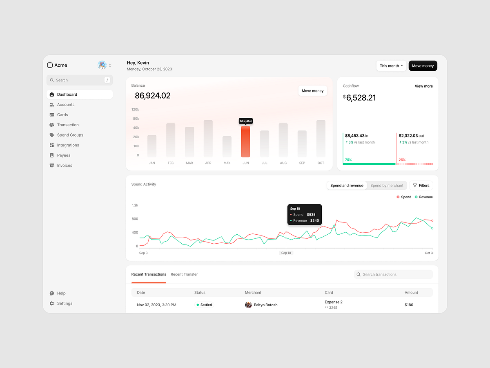Screen dimensions: 490x368
Task: Click the Cards icon in the sidebar
Action: [x=52, y=115]
